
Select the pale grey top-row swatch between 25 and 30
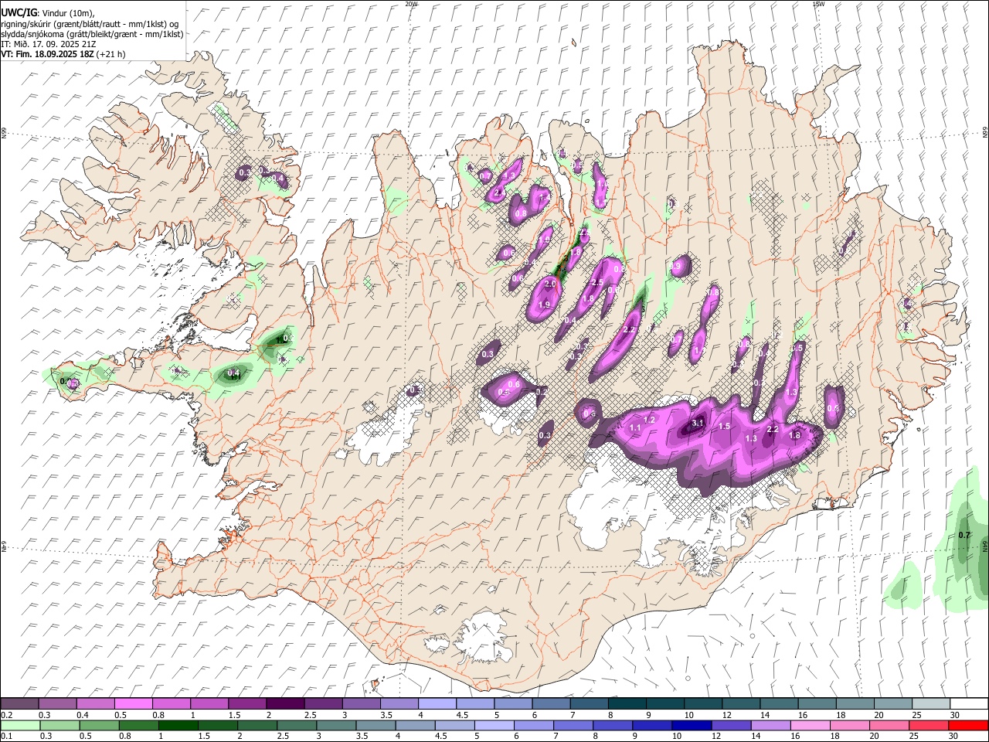coord(932,704)
